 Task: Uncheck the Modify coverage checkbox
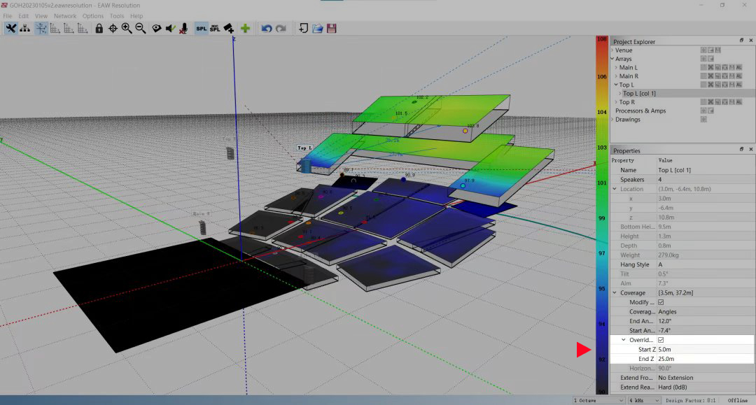pyautogui.click(x=661, y=302)
